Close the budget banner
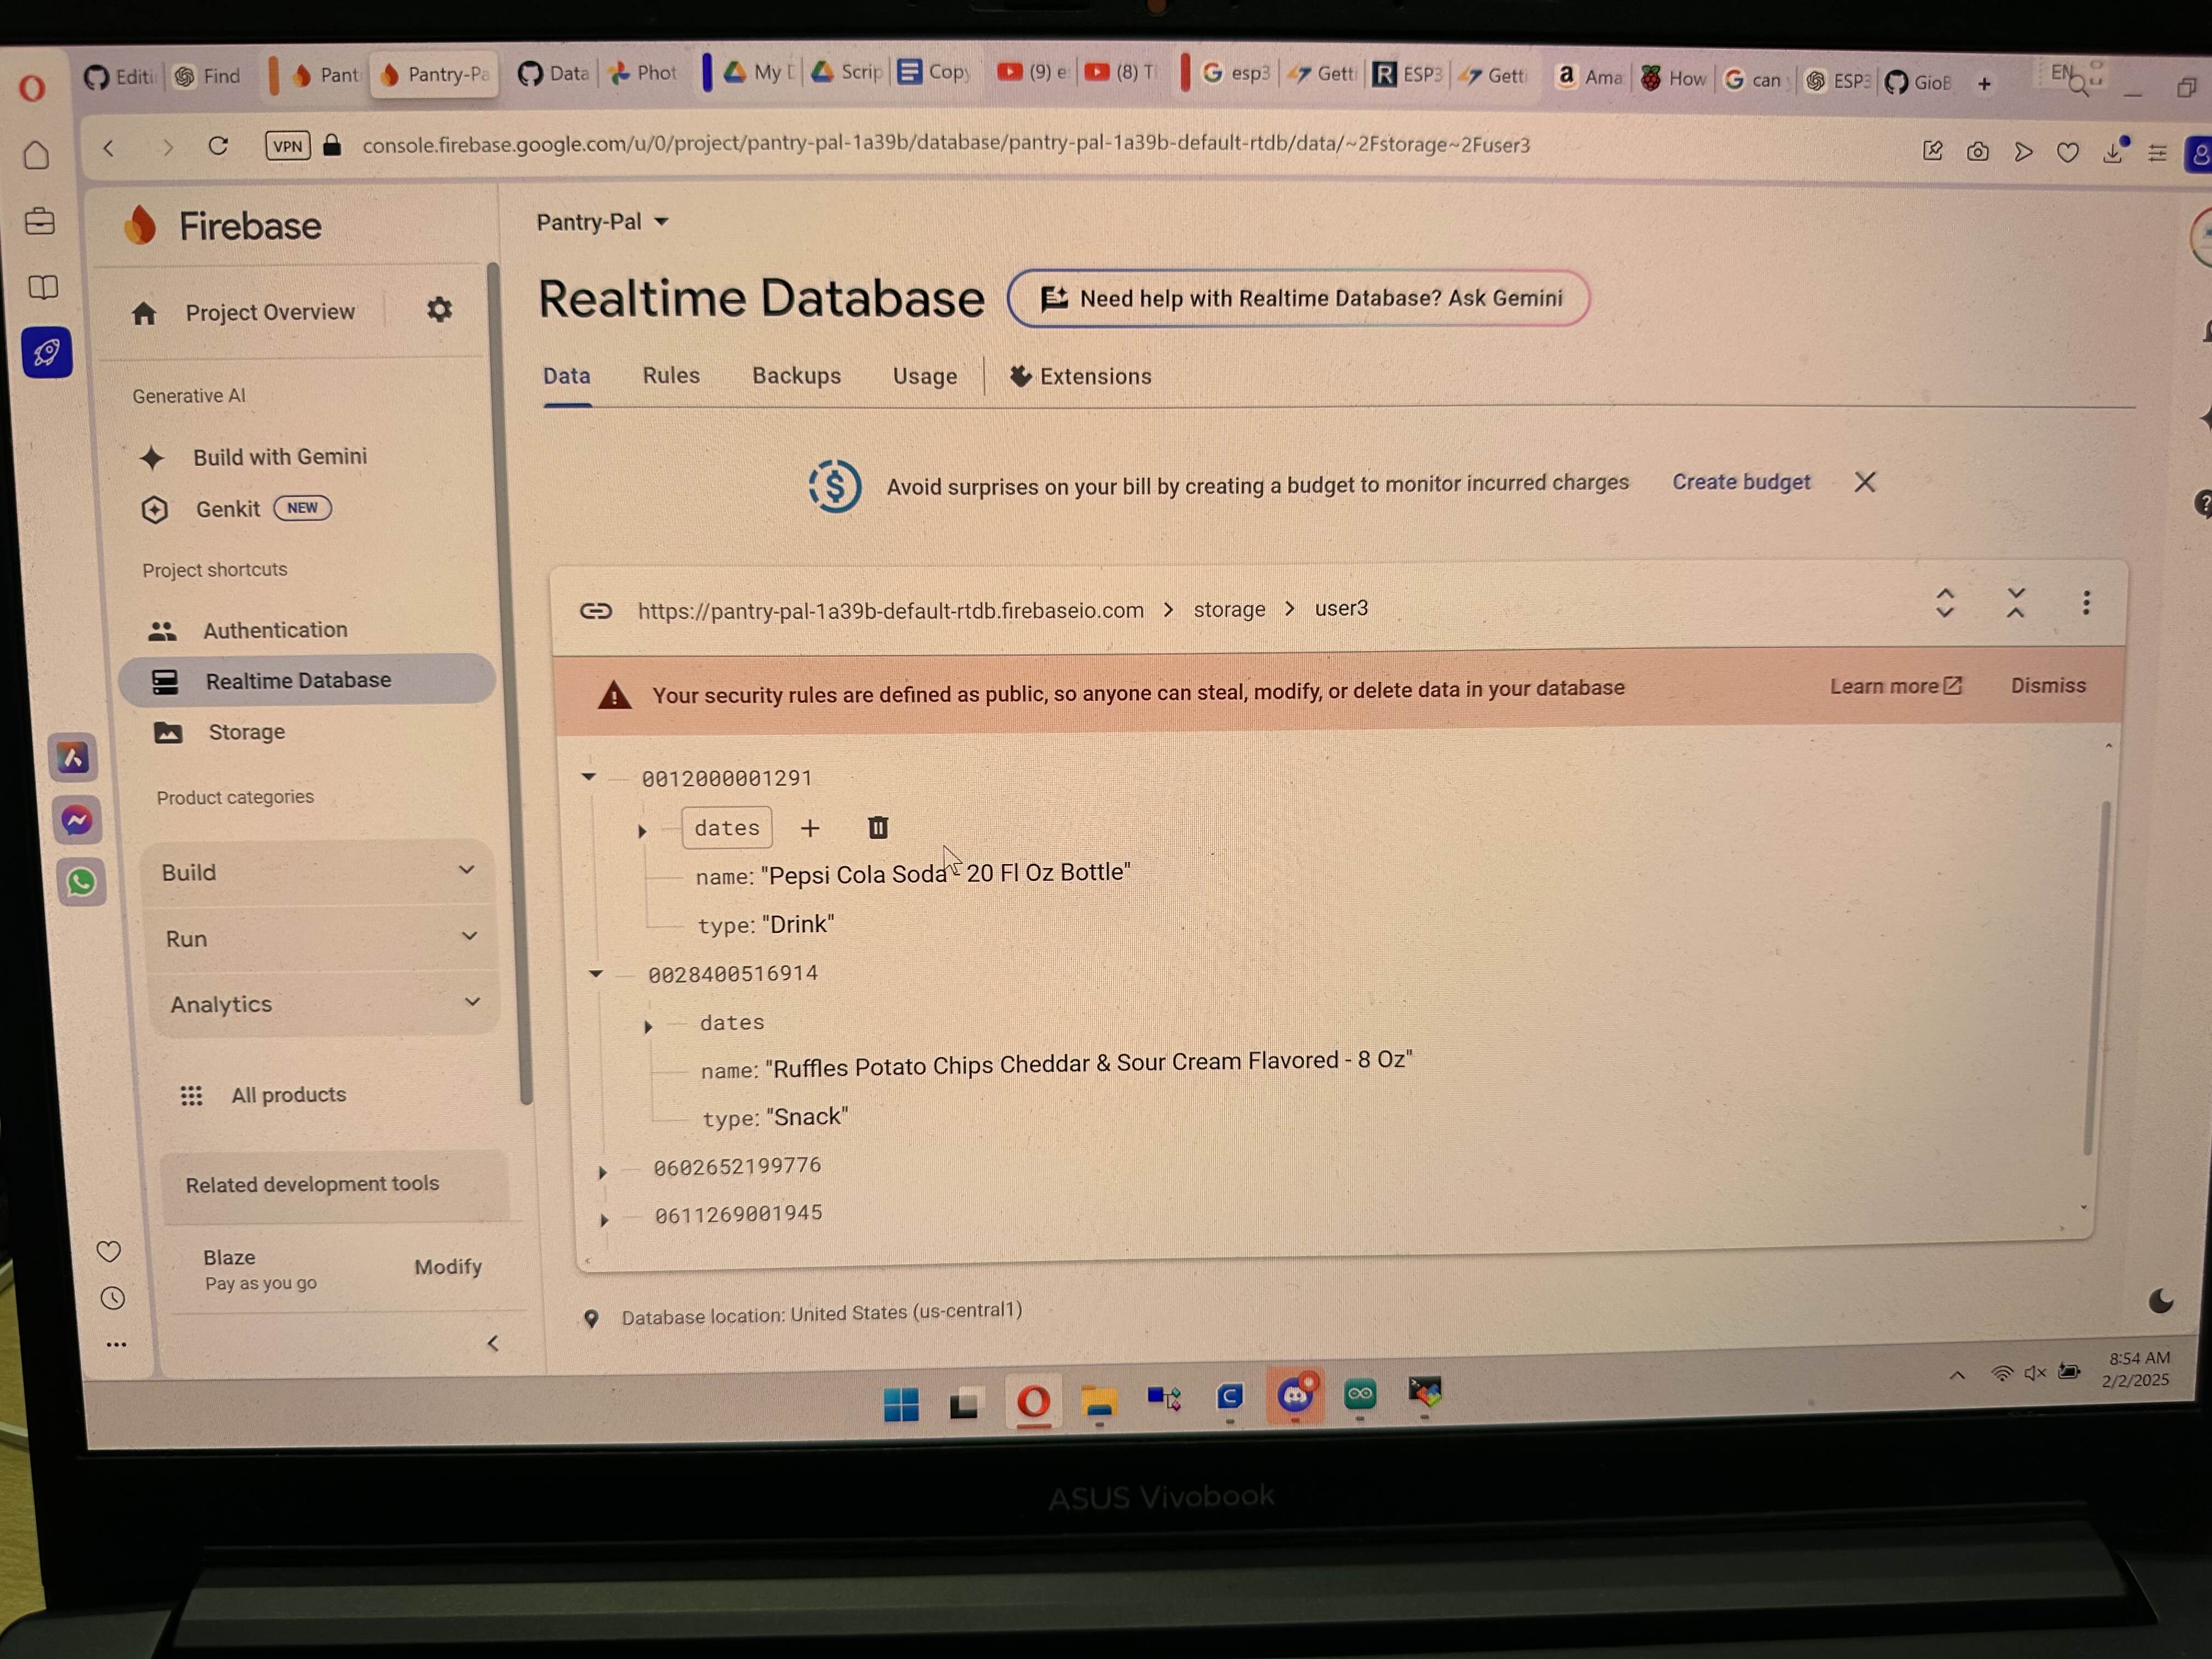 [x=1864, y=482]
